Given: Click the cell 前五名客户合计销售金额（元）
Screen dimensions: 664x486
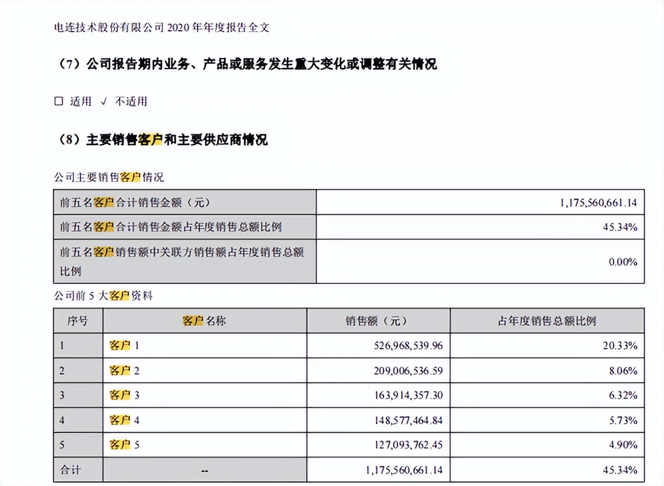Looking at the screenshot, I should click(185, 203).
